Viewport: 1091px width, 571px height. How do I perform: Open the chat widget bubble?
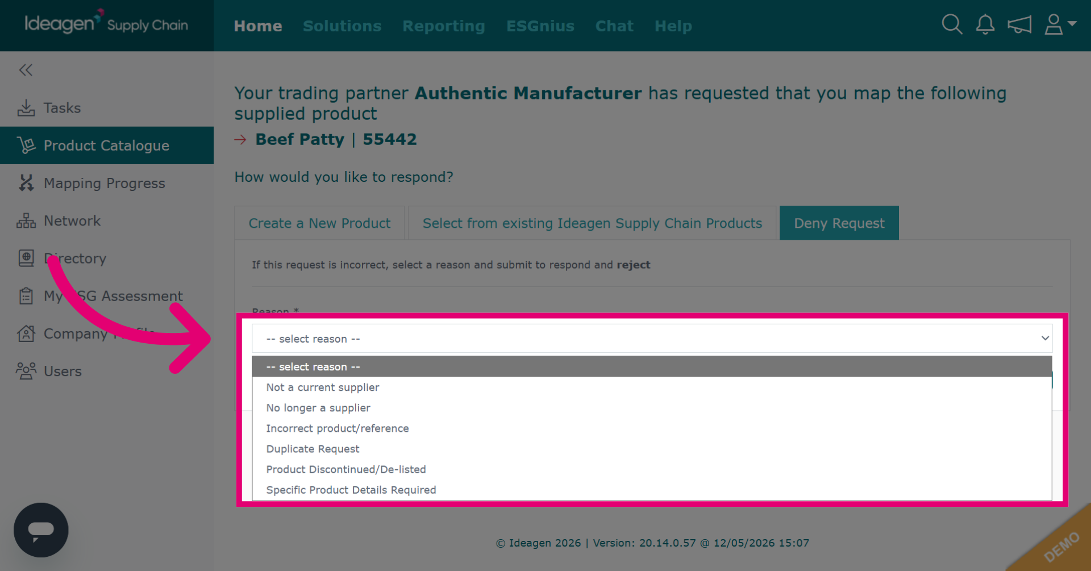coord(41,530)
